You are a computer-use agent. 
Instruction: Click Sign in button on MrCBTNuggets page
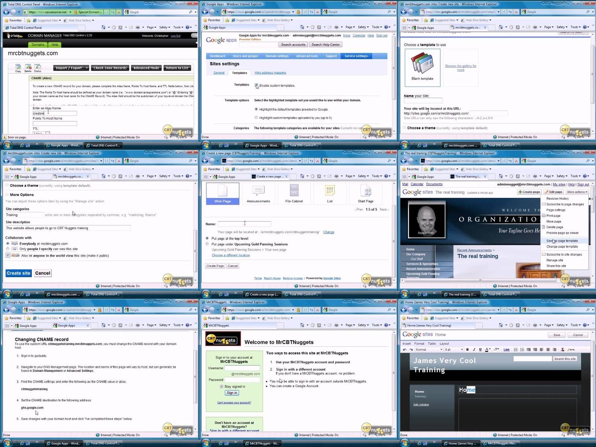(232, 393)
